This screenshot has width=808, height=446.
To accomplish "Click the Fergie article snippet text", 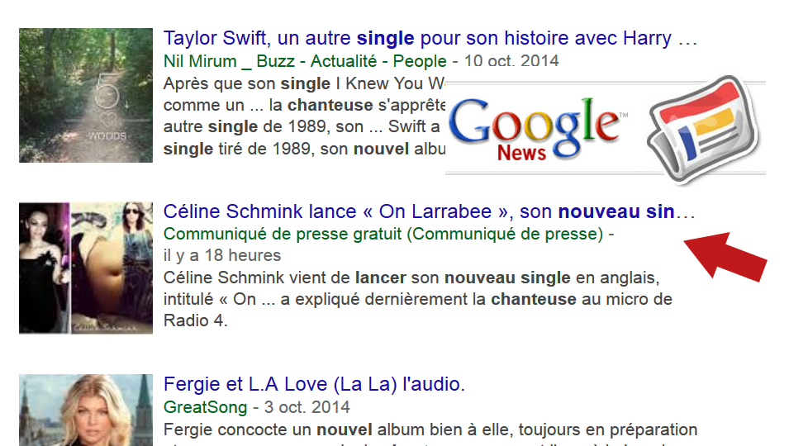I will tap(430, 430).
